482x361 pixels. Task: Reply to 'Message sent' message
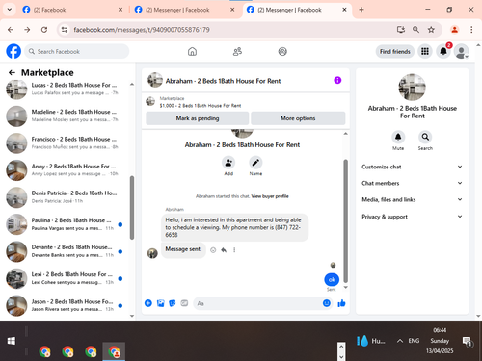tap(224, 250)
